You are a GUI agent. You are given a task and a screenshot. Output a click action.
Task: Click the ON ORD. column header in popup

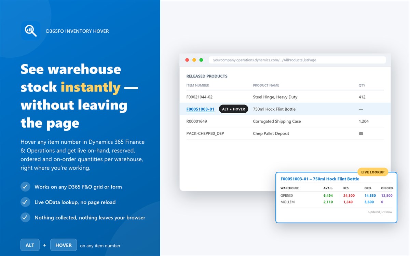[387, 188]
